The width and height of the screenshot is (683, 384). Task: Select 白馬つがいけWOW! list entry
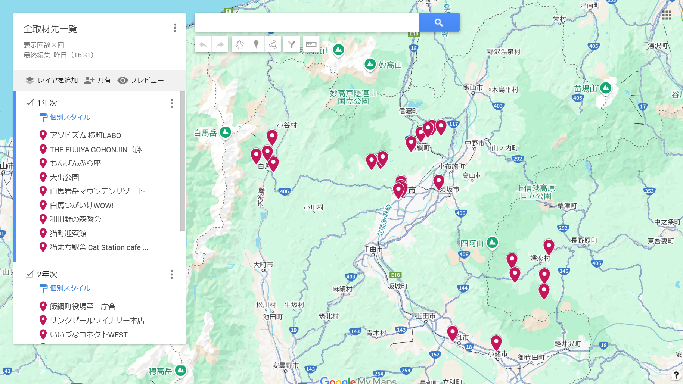(x=81, y=205)
